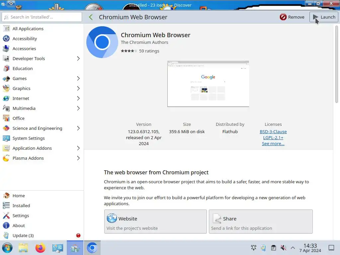340x255 pixels.
Task: Open the System Settings taskbar icon
Action: pos(57,248)
